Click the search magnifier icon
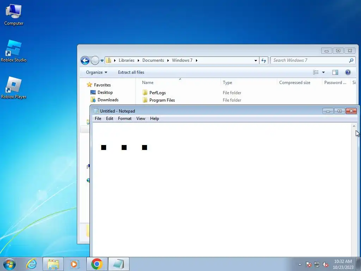This screenshot has height=271, width=361. click(351, 60)
